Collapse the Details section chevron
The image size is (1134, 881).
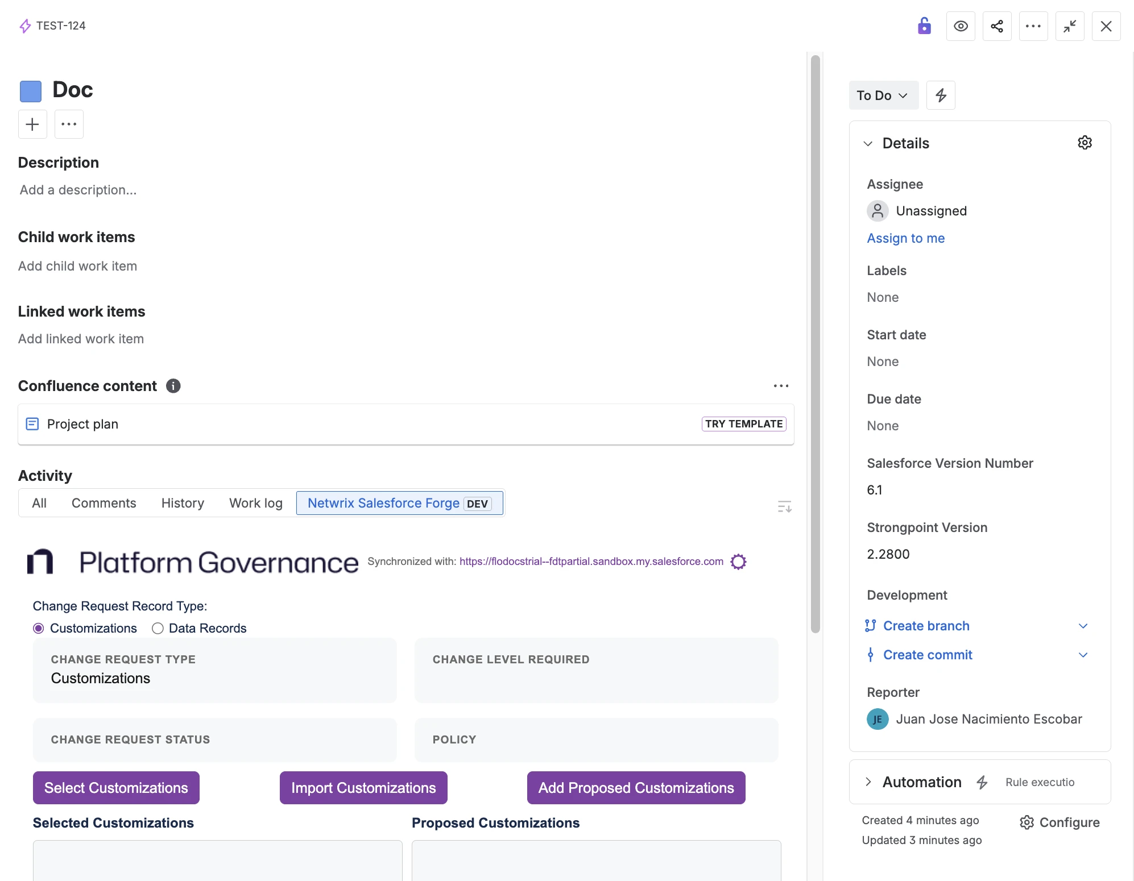pos(868,143)
